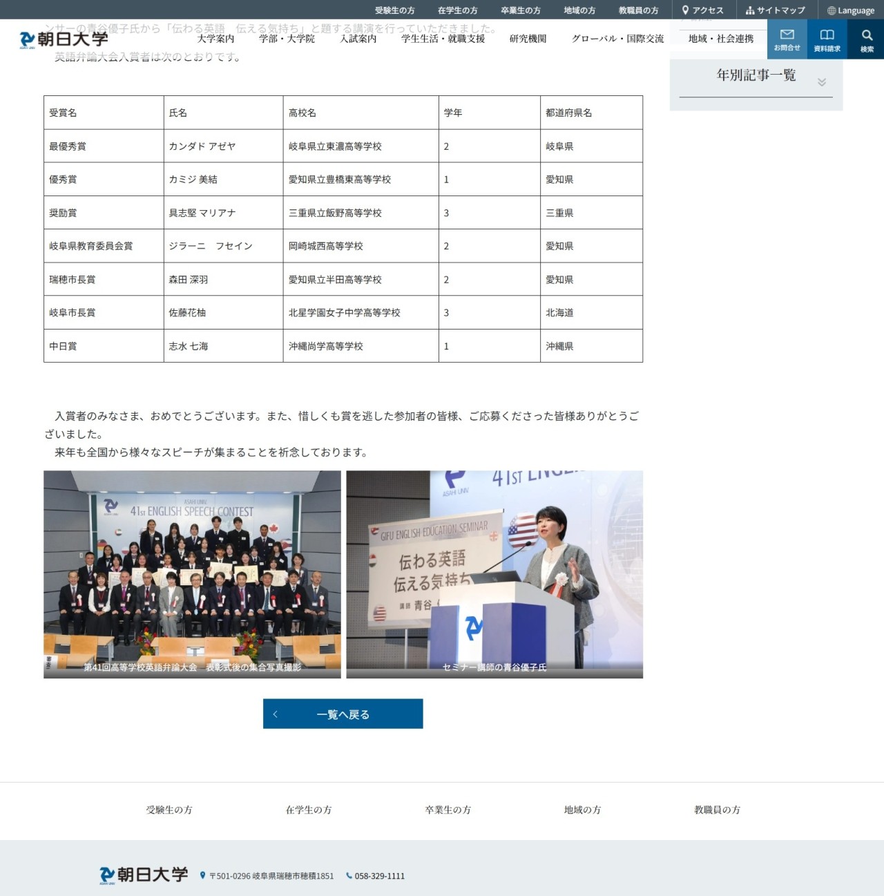Open the 学生生活・就職支援 menu
Screen dimensions: 884x896
(443, 39)
